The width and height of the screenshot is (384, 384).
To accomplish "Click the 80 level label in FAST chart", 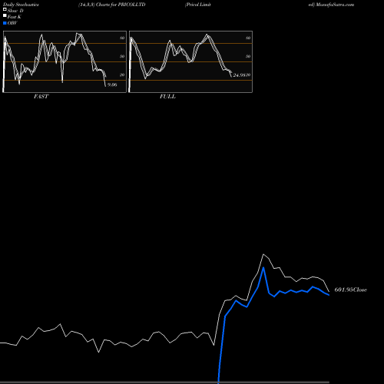I will [122, 38].
